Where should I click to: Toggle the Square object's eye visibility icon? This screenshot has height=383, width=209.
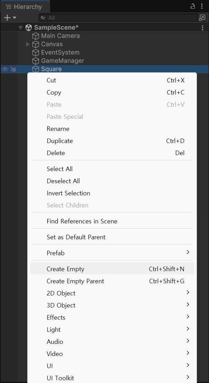coord(5,69)
